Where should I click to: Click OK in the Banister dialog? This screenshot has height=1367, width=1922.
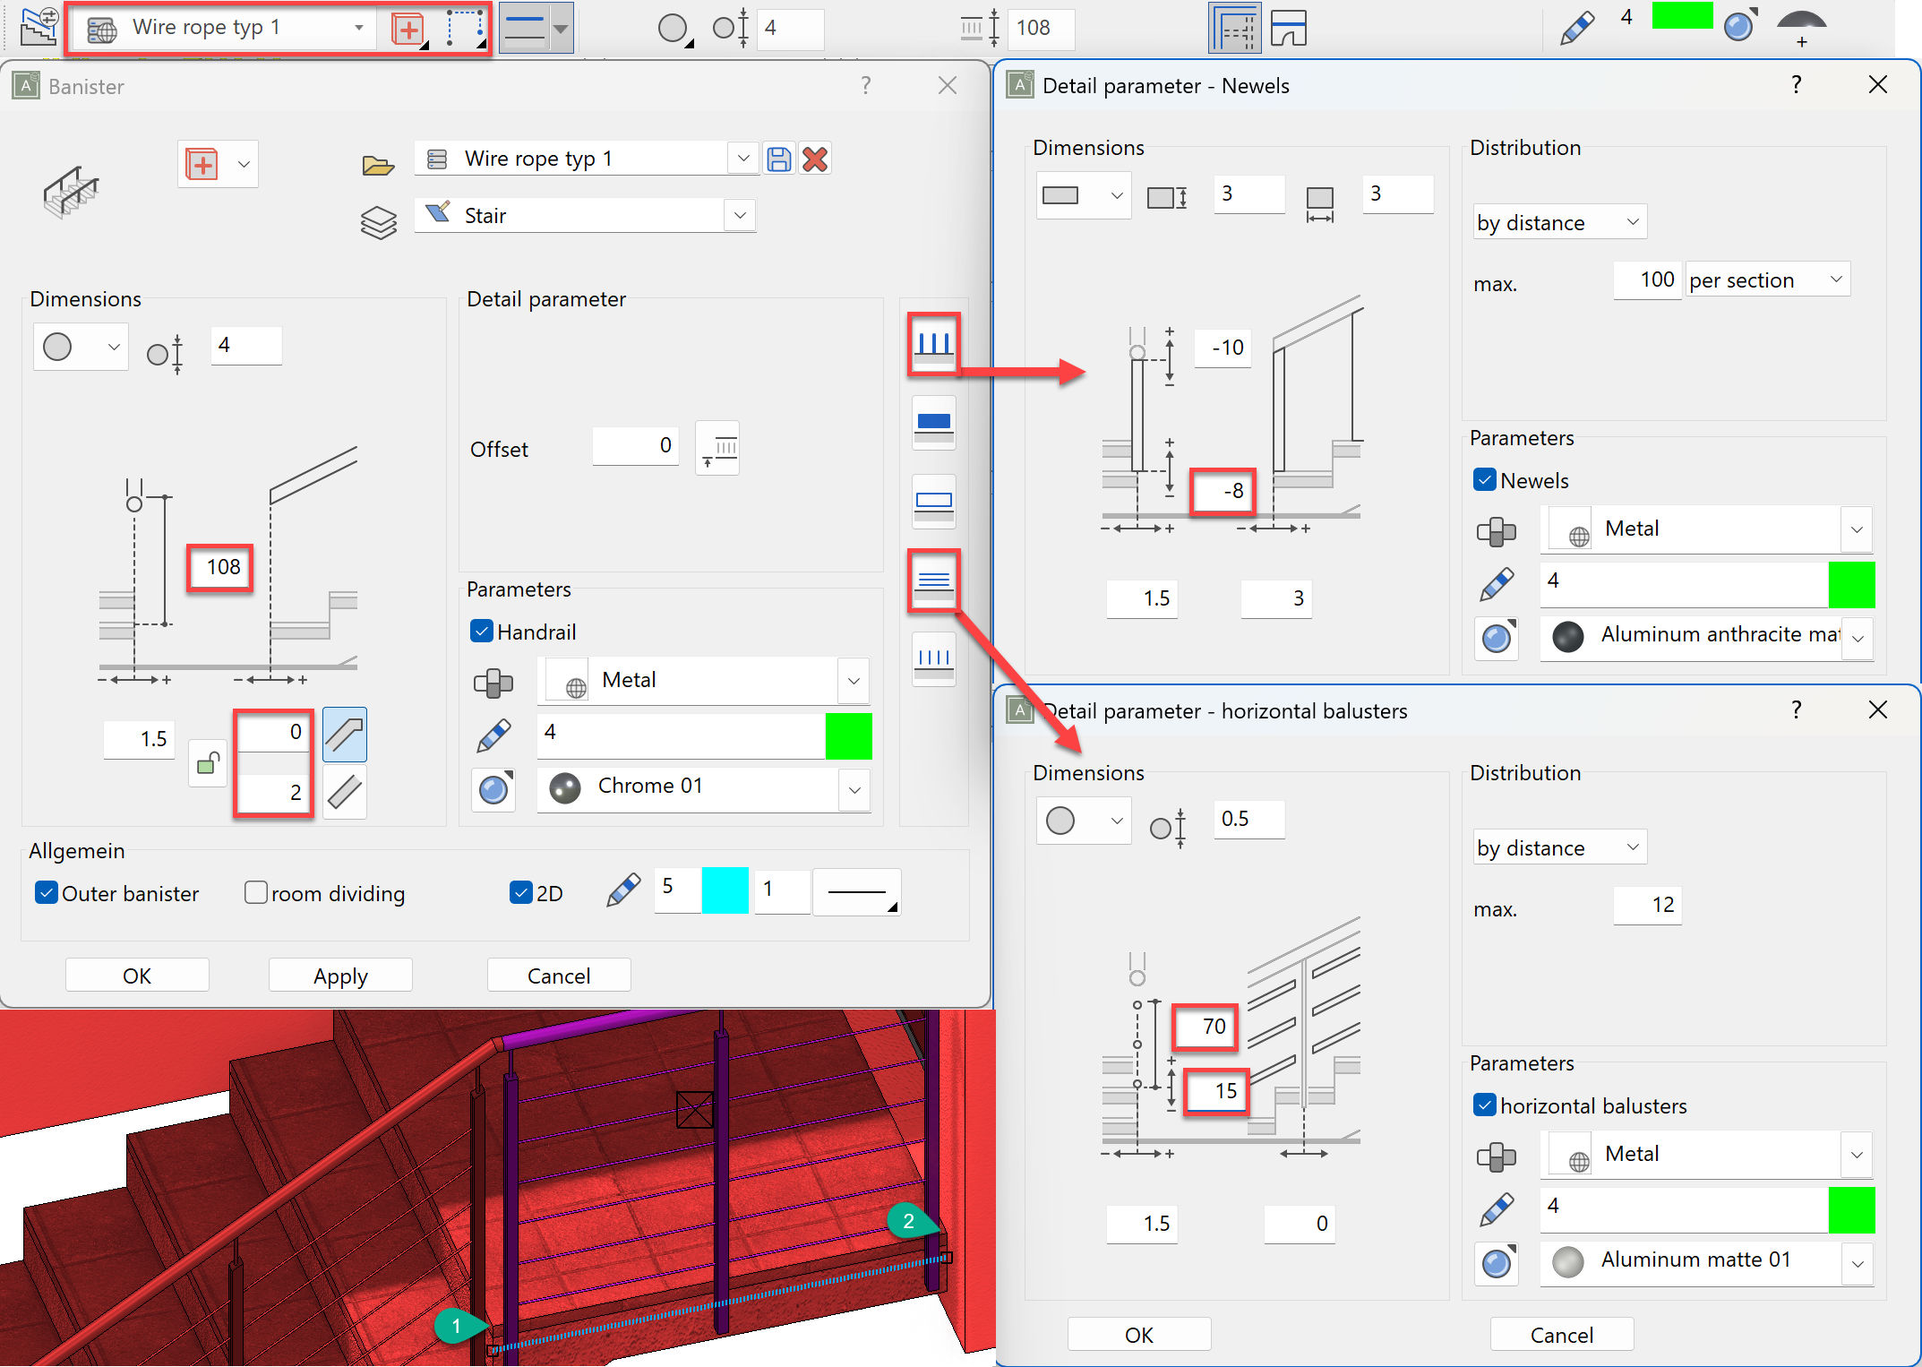(x=137, y=975)
